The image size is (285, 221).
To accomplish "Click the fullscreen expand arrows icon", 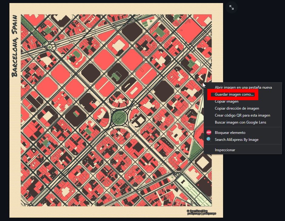I will coord(232,8).
